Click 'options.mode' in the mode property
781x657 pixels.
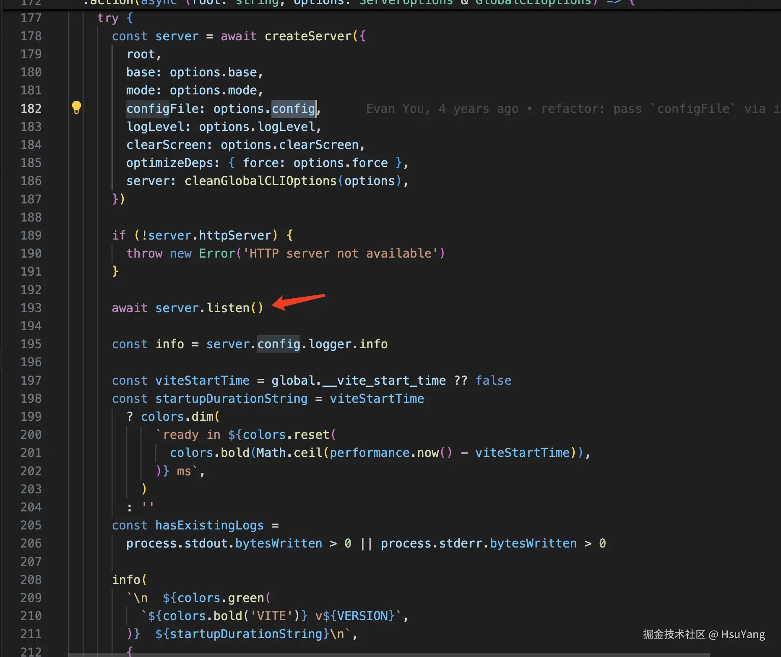[213, 90]
